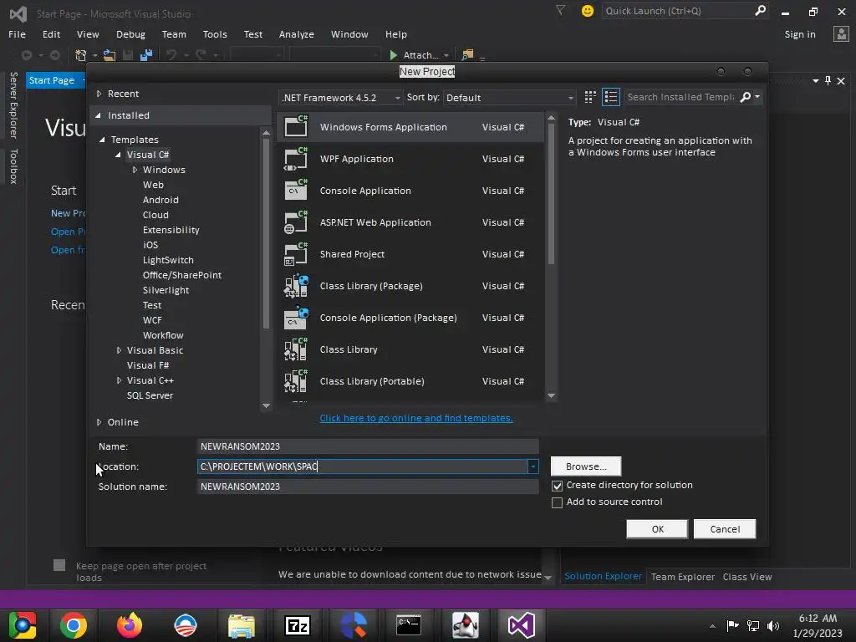Select the Console Application (Package) icon
The height and width of the screenshot is (642, 856).
tap(295, 318)
